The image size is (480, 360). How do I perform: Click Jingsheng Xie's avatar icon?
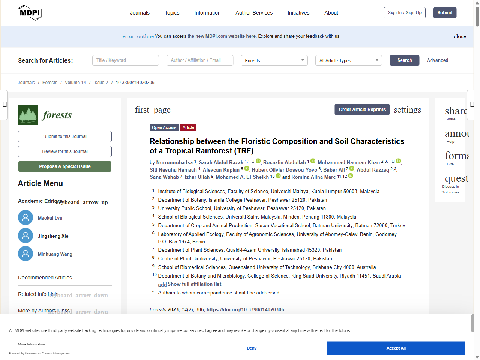point(25,236)
